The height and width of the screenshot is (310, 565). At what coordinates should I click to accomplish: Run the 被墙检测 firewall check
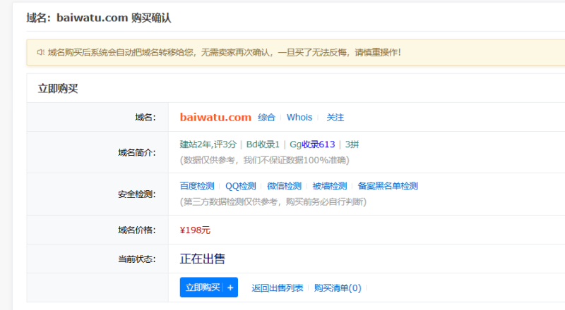point(329,186)
